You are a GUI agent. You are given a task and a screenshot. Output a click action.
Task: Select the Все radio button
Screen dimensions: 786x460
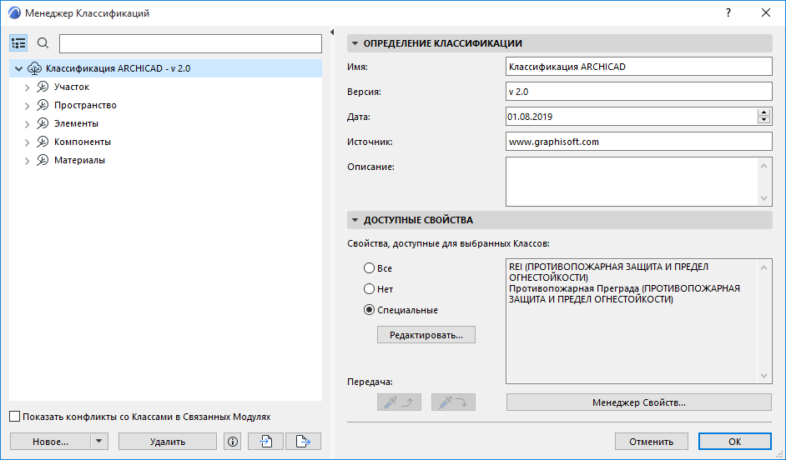coord(369,268)
